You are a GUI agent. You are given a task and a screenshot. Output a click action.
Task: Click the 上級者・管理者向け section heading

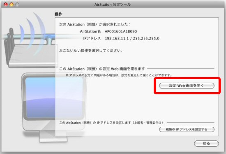(111, 123)
